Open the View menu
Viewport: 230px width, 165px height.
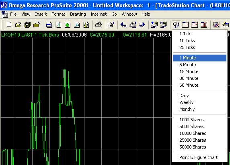26,14
